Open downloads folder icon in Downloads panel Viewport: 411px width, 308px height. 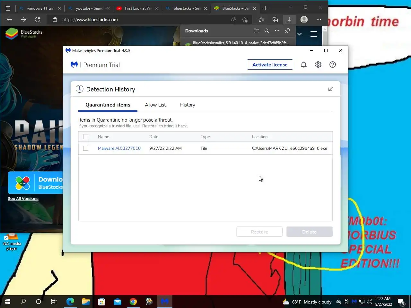pos(256,31)
